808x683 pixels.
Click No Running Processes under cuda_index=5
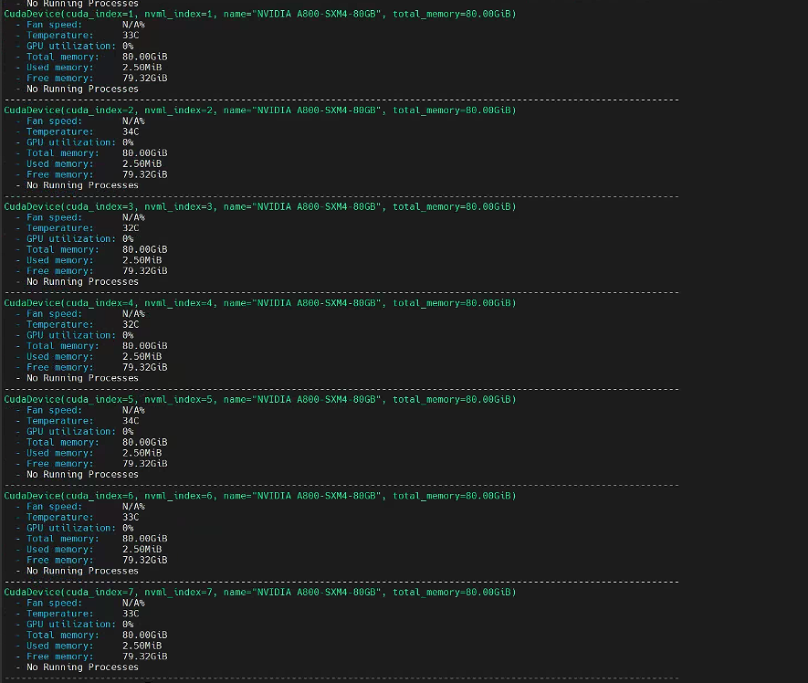point(82,475)
